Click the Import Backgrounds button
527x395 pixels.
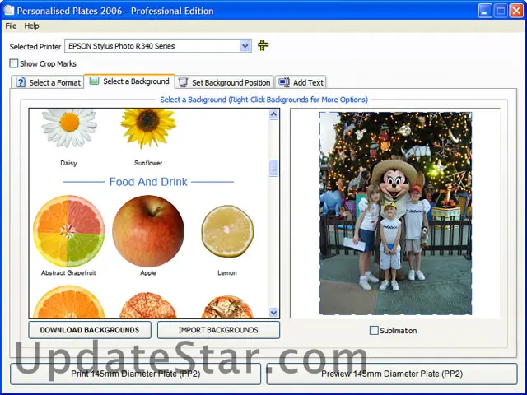[218, 330]
